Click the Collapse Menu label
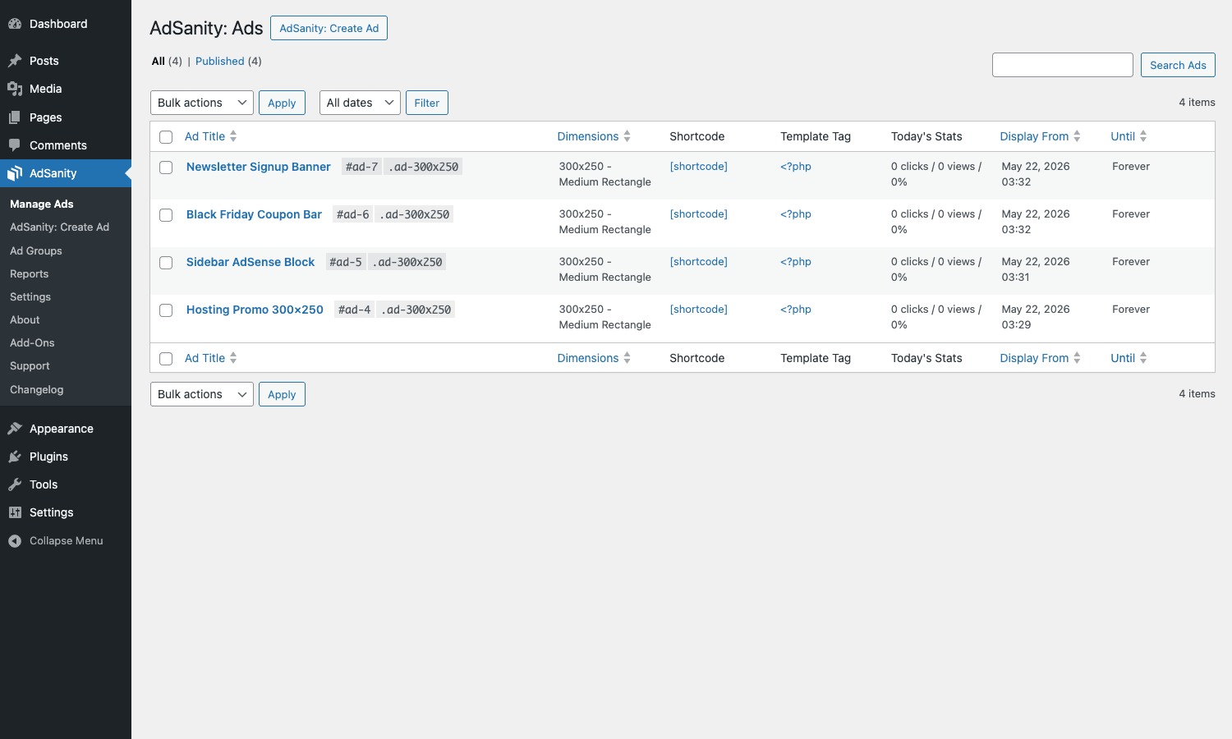The height and width of the screenshot is (739, 1232). click(x=67, y=541)
